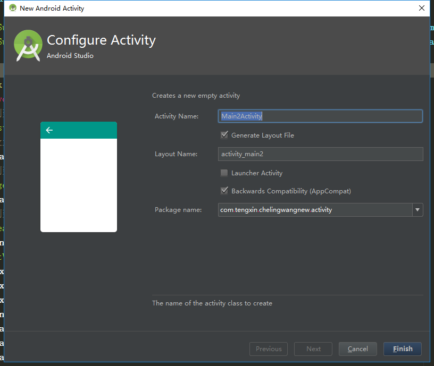The height and width of the screenshot is (366, 434).
Task: Close the New Android Activity dialog
Action: (x=422, y=8)
